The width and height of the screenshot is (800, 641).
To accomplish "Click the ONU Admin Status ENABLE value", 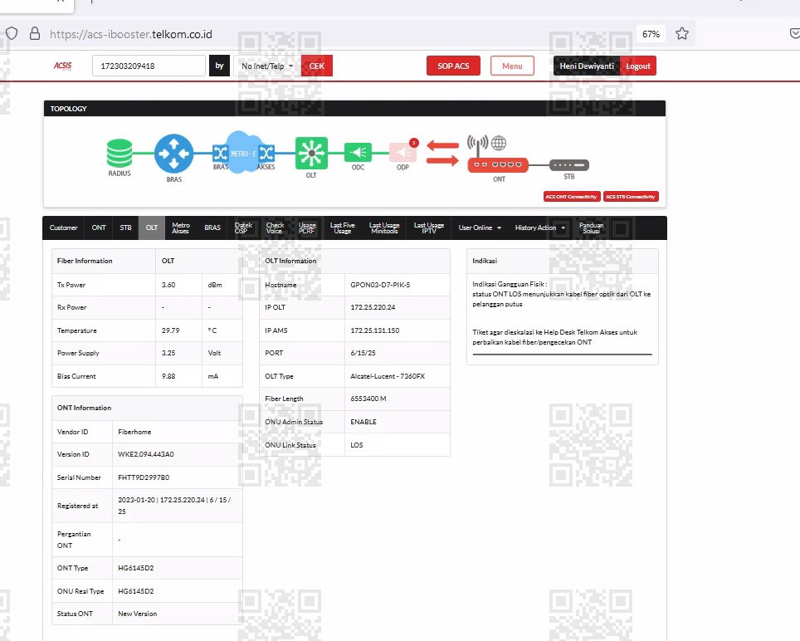I will point(363,422).
